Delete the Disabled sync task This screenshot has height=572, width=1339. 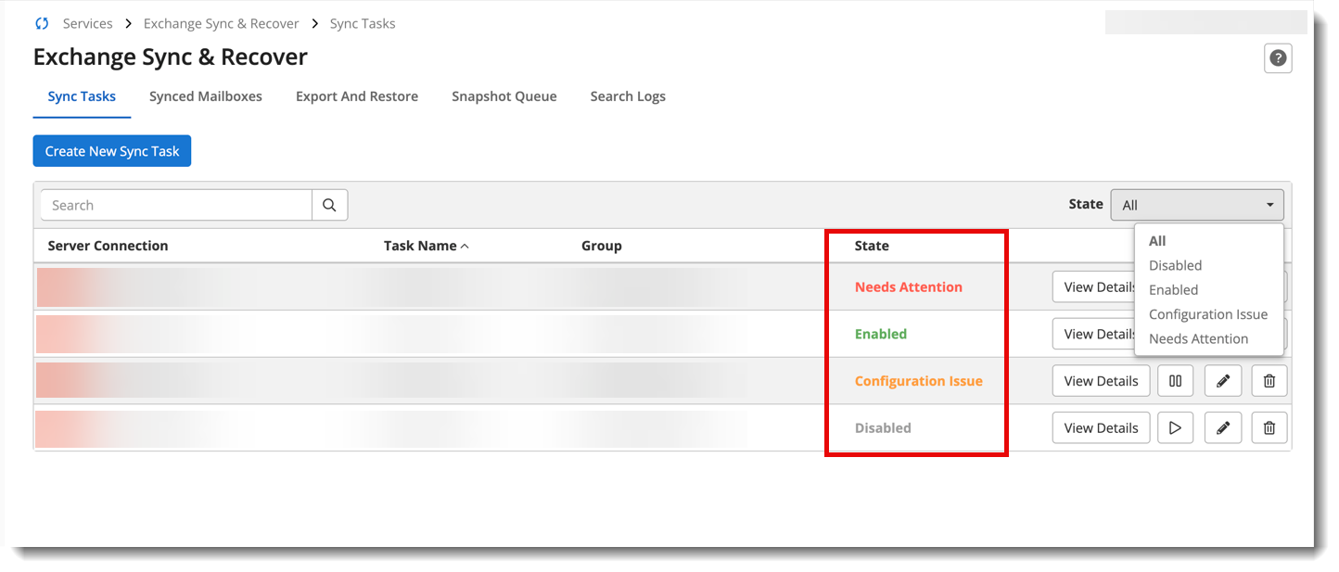(1269, 428)
